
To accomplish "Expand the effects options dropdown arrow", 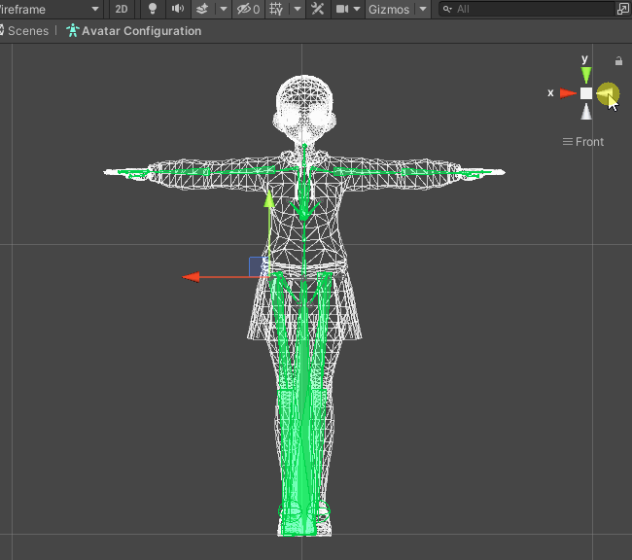I will coord(224,9).
